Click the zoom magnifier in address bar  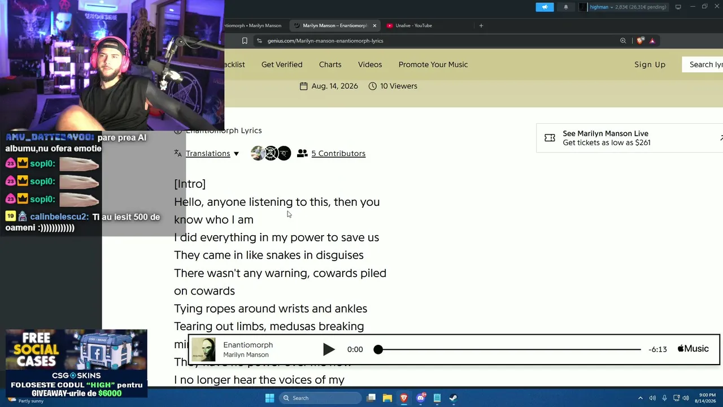point(623,41)
